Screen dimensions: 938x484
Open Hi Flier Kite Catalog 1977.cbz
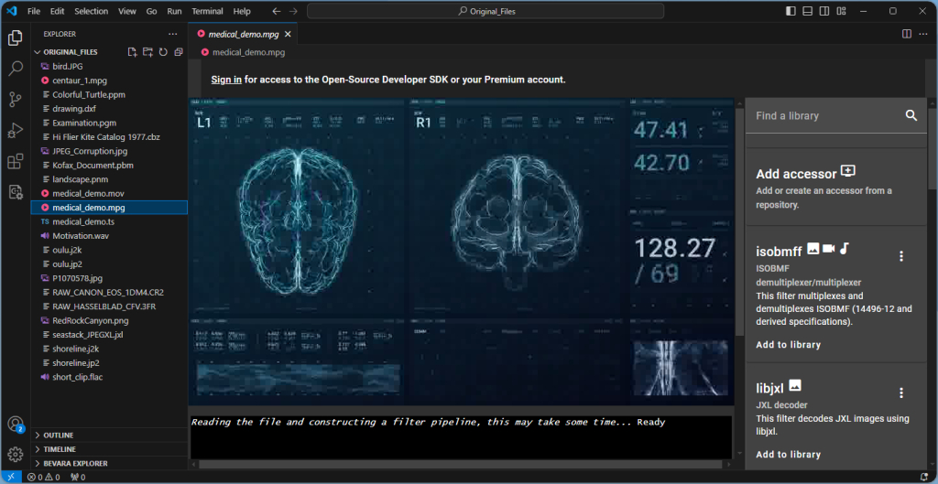[106, 137]
